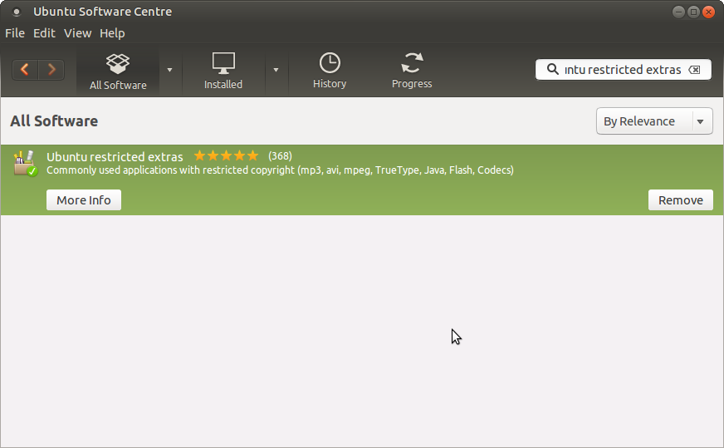Expand the All Software dropdown arrow

coord(169,71)
